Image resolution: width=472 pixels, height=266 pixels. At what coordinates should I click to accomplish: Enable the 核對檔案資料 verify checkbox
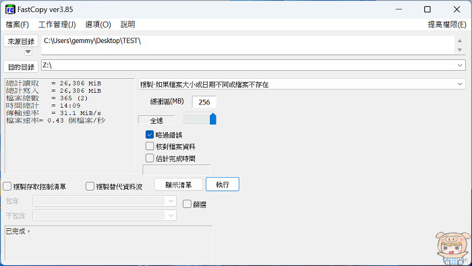point(150,146)
